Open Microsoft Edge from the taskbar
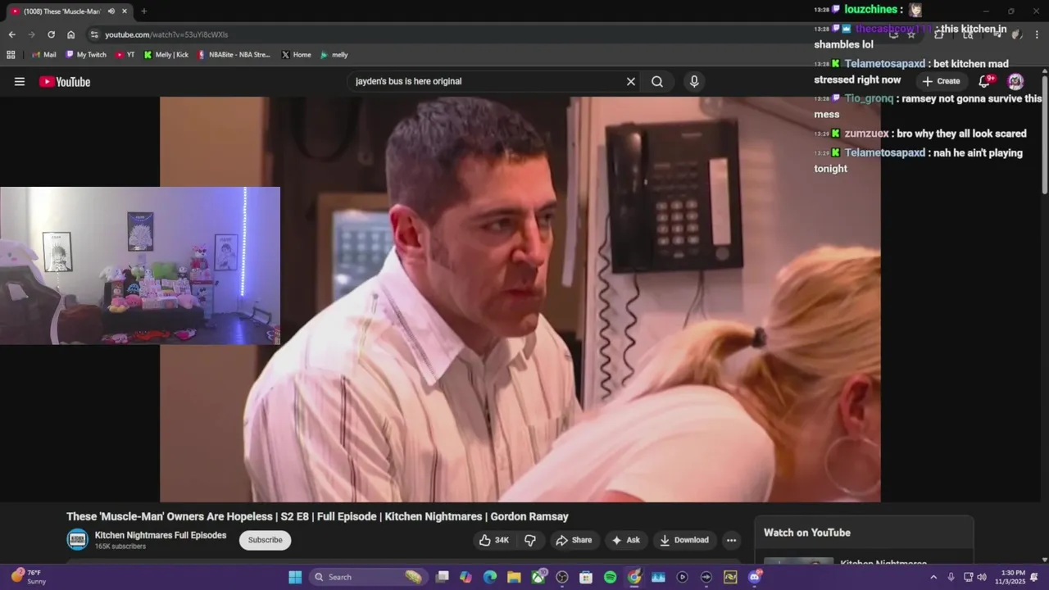The height and width of the screenshot is (590, 1049). click(x=490, y=577)
